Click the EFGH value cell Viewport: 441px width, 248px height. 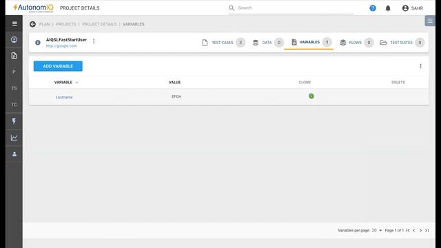click(176, 96)
